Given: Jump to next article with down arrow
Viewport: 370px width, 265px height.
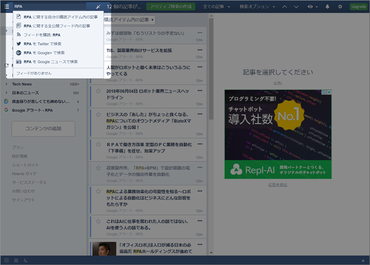Looking at the screenshot, I should pos(296,7).
